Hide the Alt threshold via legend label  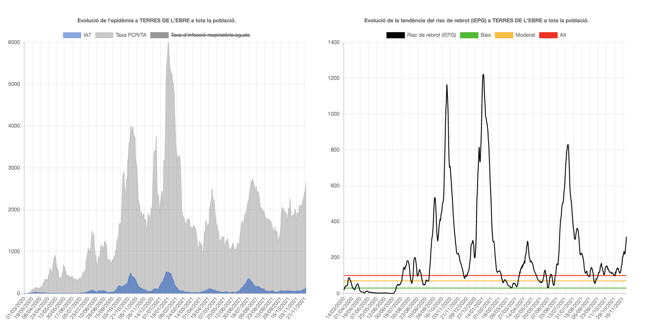point(563,35)
